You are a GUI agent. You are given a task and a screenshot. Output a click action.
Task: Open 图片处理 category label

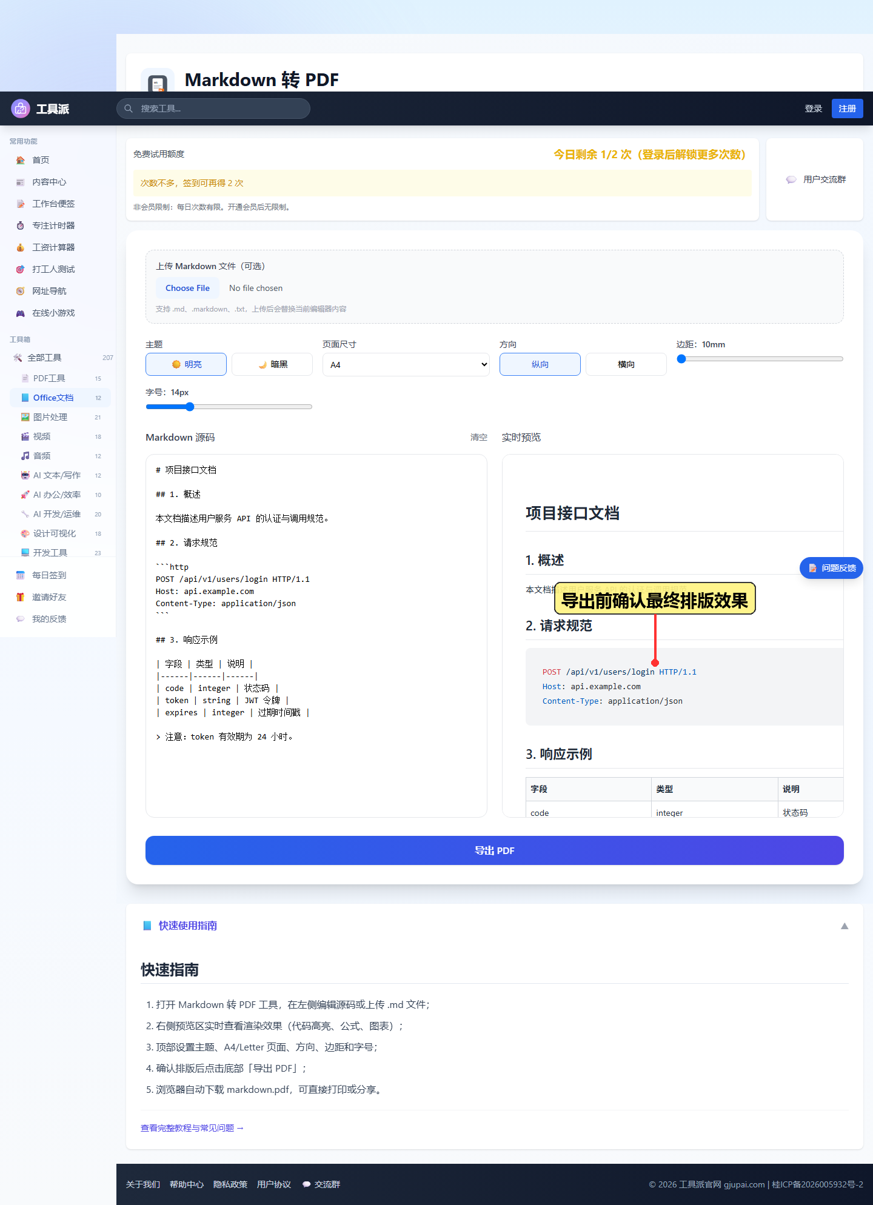(x=50, y=417)
